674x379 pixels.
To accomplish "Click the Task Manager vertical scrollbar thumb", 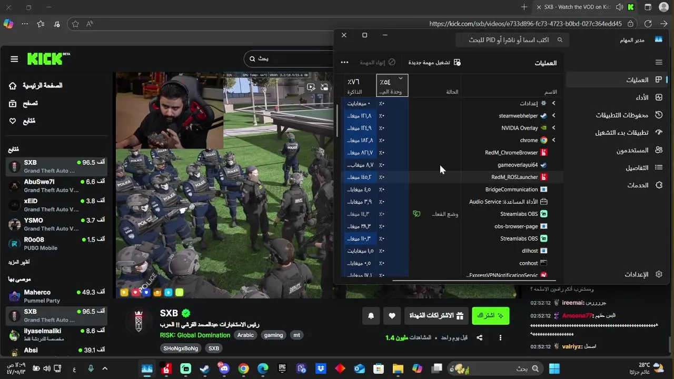I will tap(338, 121).
